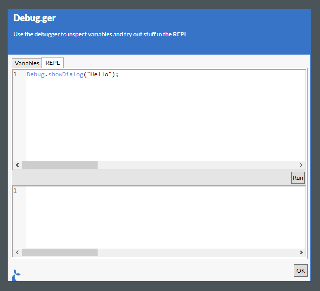
Task: Click the right arrow on the output scrollbar
Action: [x=301, y=252]
